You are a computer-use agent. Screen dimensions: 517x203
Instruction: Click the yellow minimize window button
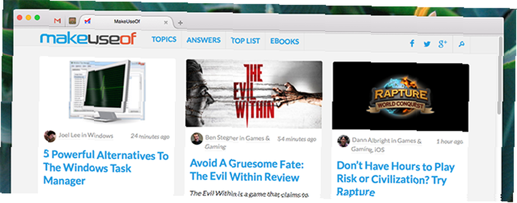click(x=28, y=18)
